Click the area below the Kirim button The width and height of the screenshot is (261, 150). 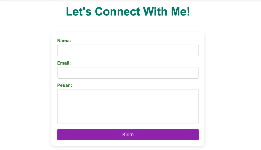point(128,143)
